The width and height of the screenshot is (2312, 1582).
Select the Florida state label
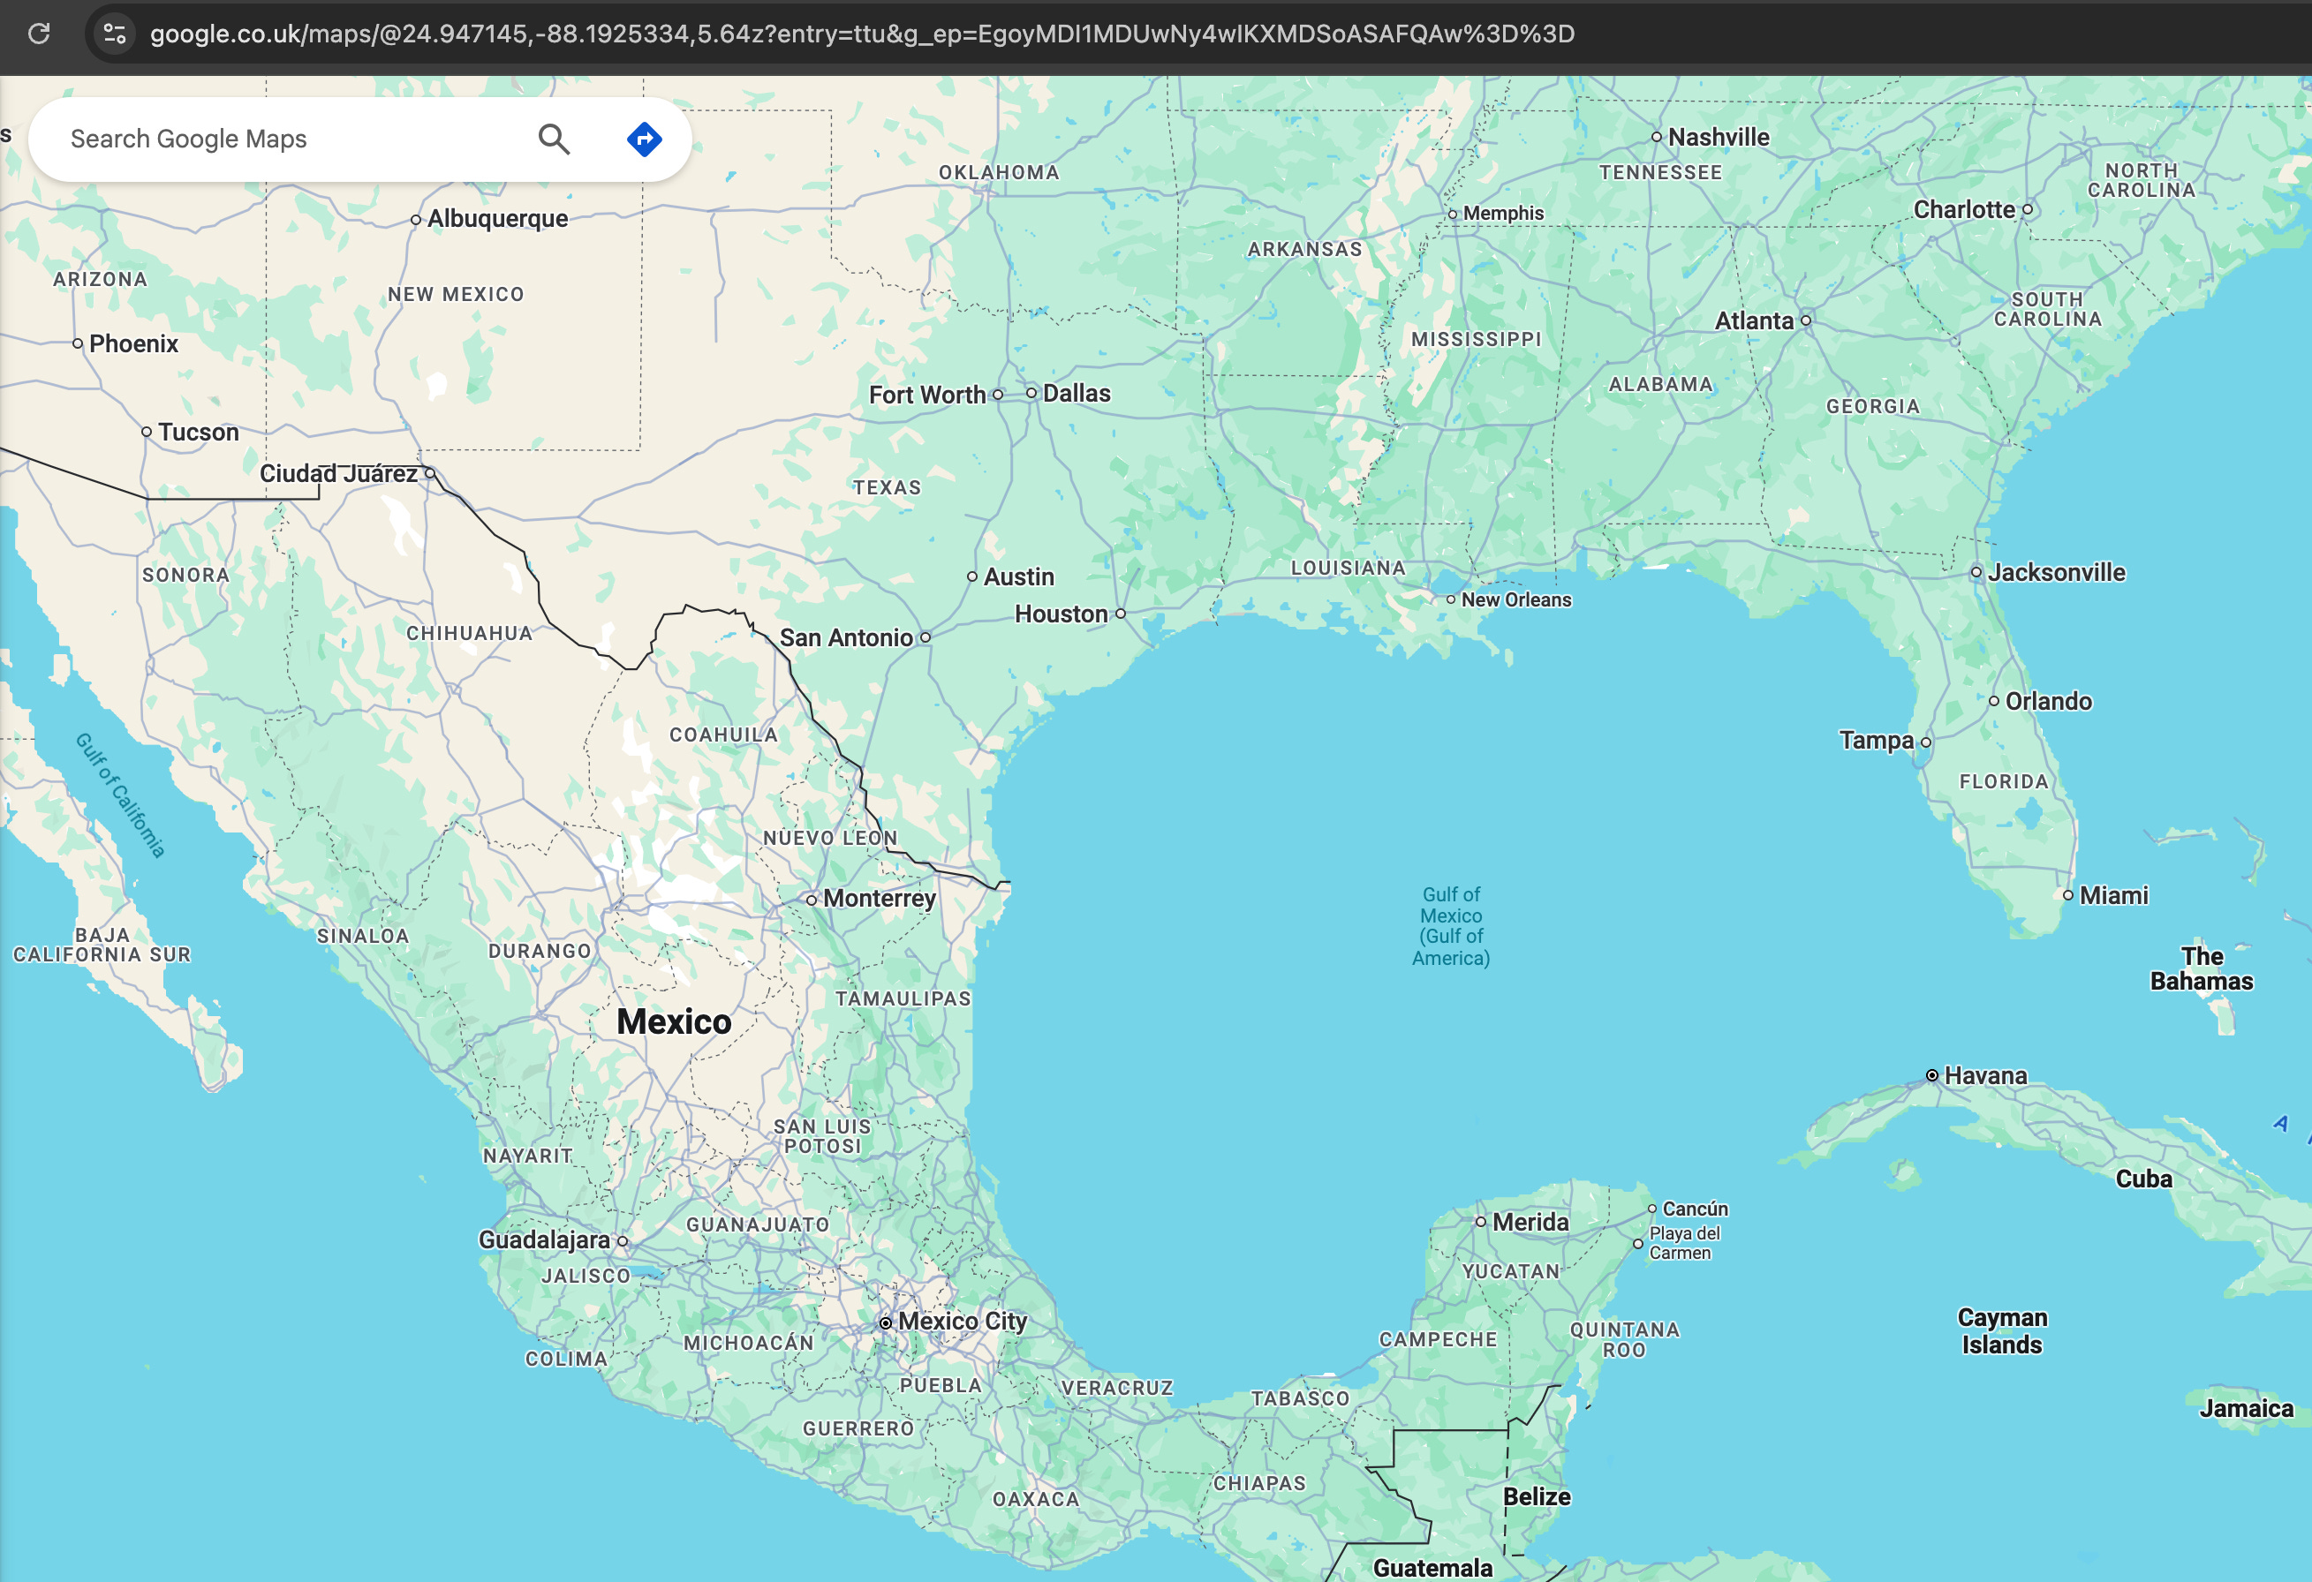click(2004, 781)
